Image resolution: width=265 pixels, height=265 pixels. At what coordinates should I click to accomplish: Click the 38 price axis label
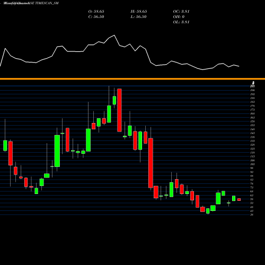[x=252, y=215]
